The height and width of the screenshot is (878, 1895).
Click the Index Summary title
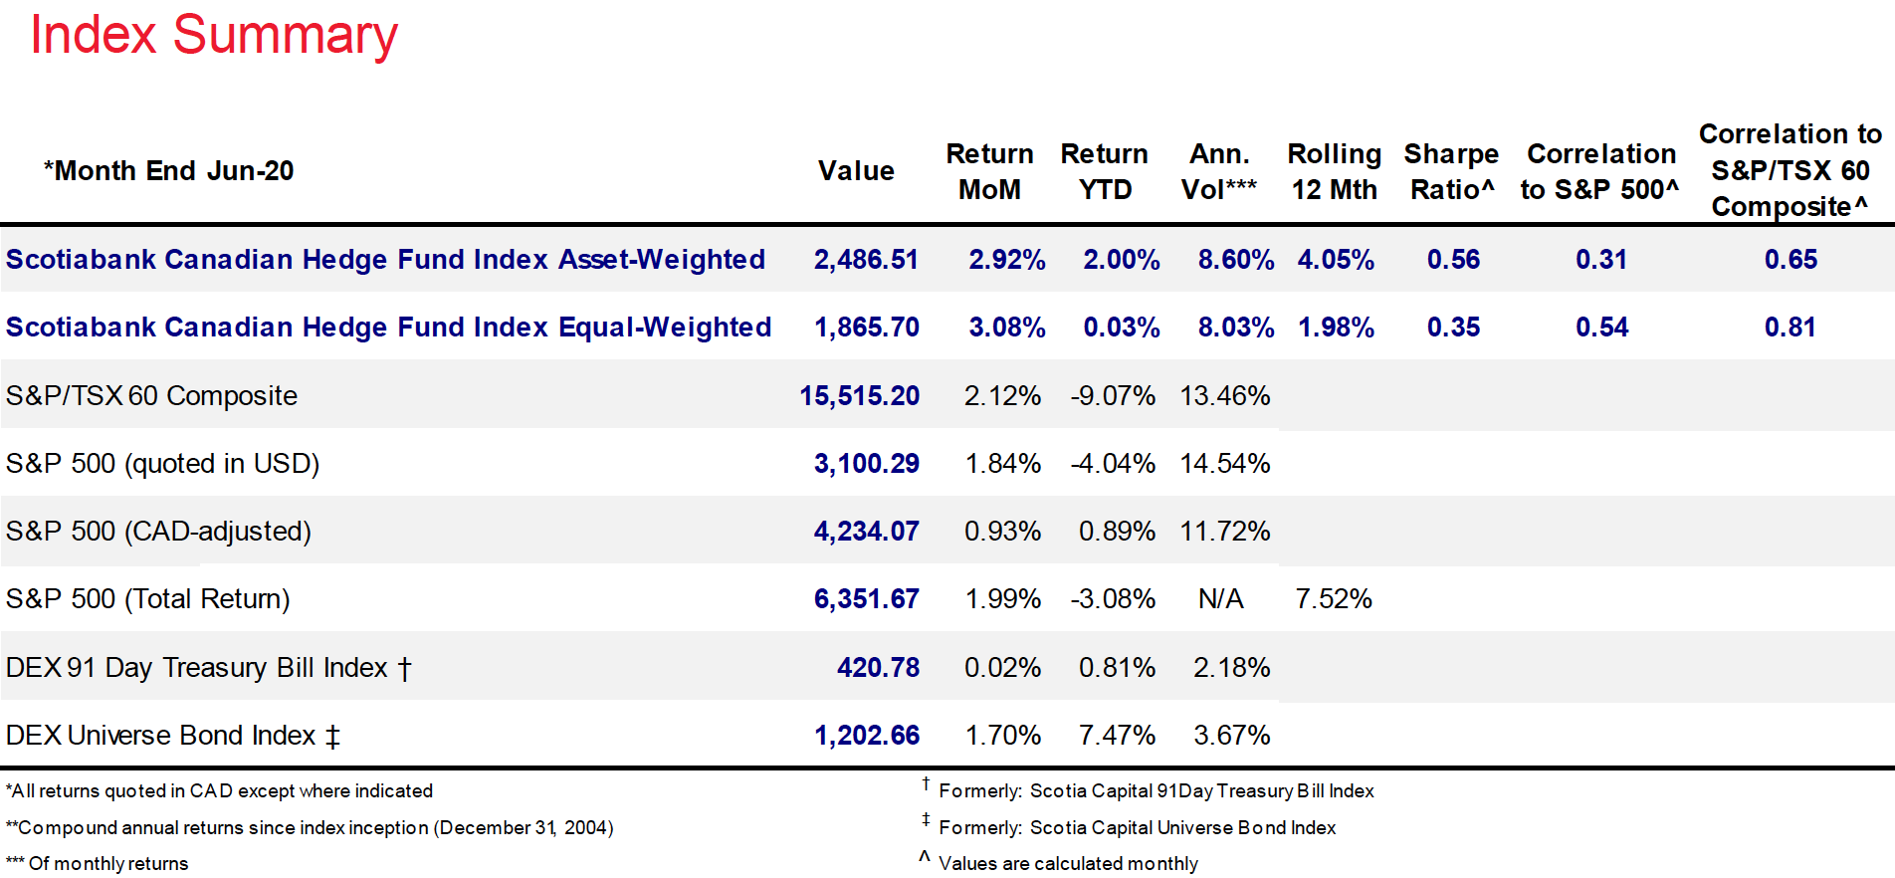(214, 36)
